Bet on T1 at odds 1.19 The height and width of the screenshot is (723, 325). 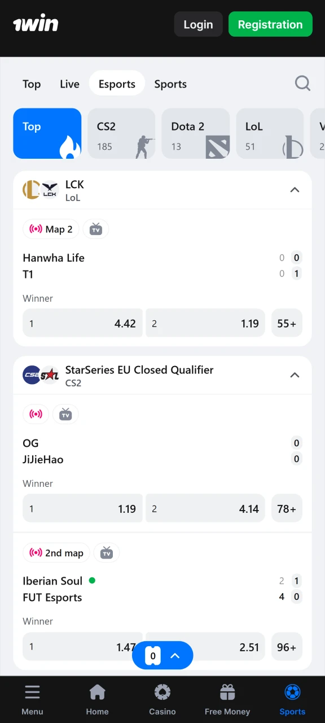click(205, 323)
